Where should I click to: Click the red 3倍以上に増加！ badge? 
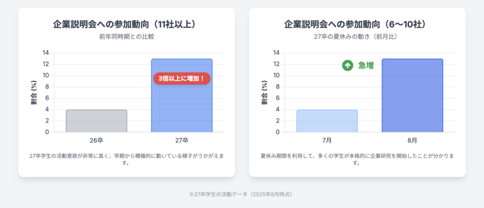[181, 79]
